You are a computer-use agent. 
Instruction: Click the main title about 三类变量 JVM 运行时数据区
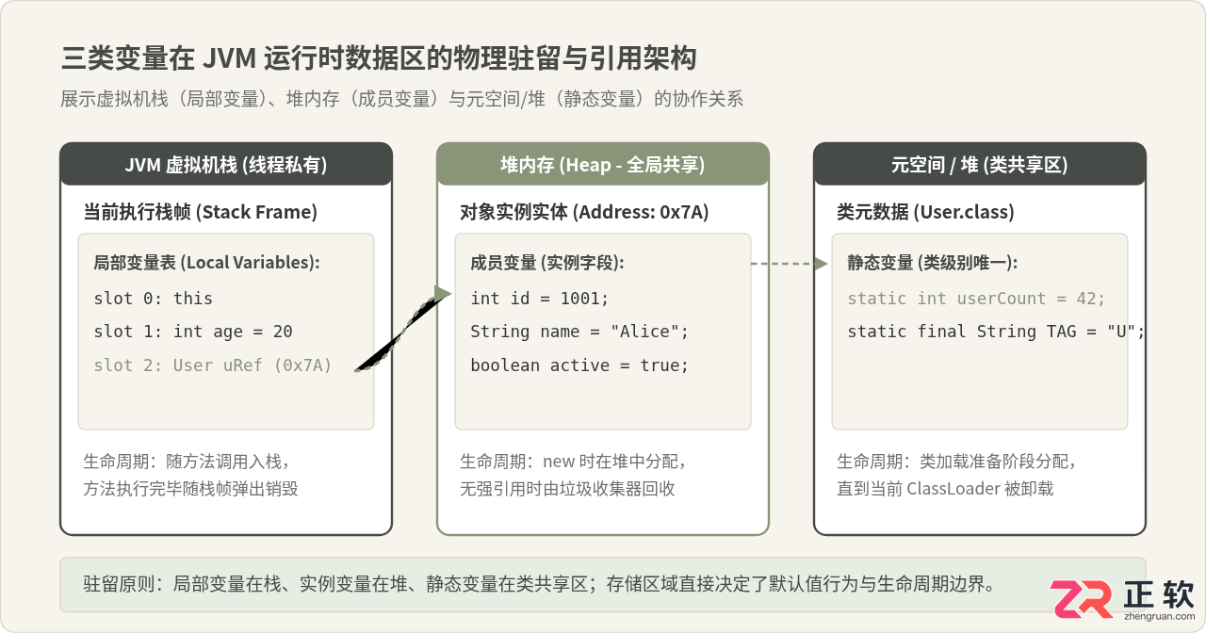click(379, 59)
